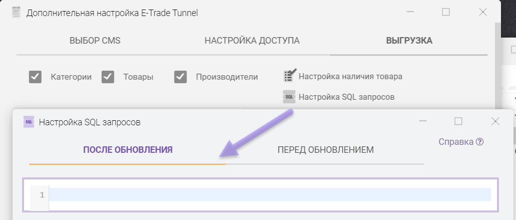
Task: Disable the Производители checkbox
Action: 180,77
